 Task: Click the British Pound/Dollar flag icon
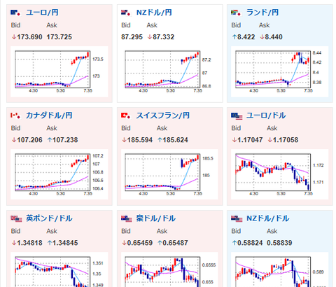[x=16, y=218]
